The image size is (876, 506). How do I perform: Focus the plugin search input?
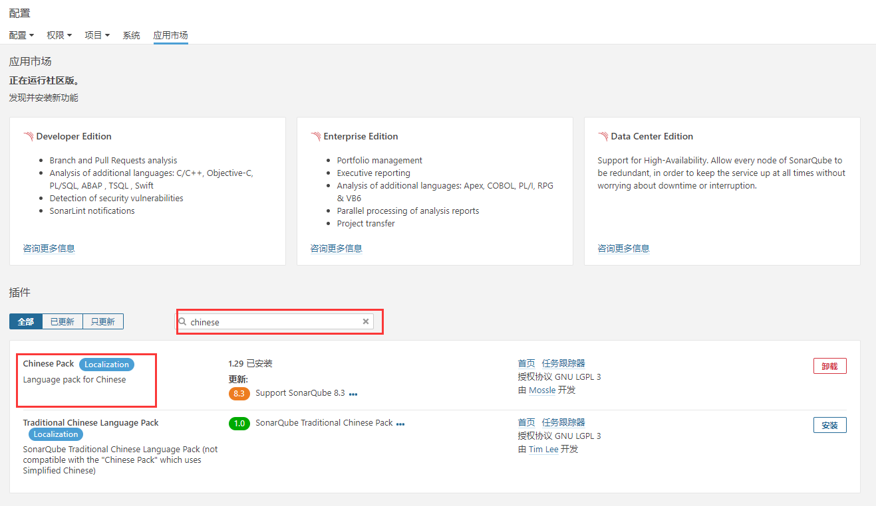[274, 321]
